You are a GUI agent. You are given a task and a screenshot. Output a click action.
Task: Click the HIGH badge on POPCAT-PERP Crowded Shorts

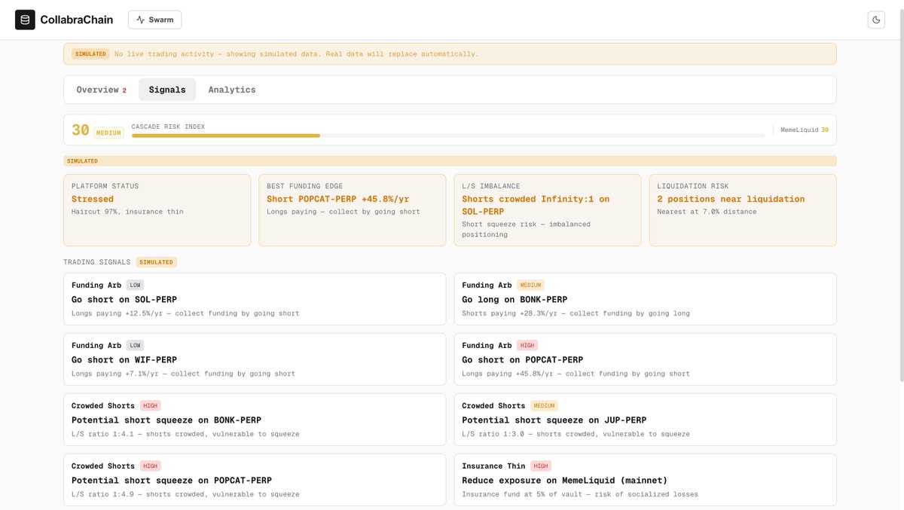tap(150, 466)
